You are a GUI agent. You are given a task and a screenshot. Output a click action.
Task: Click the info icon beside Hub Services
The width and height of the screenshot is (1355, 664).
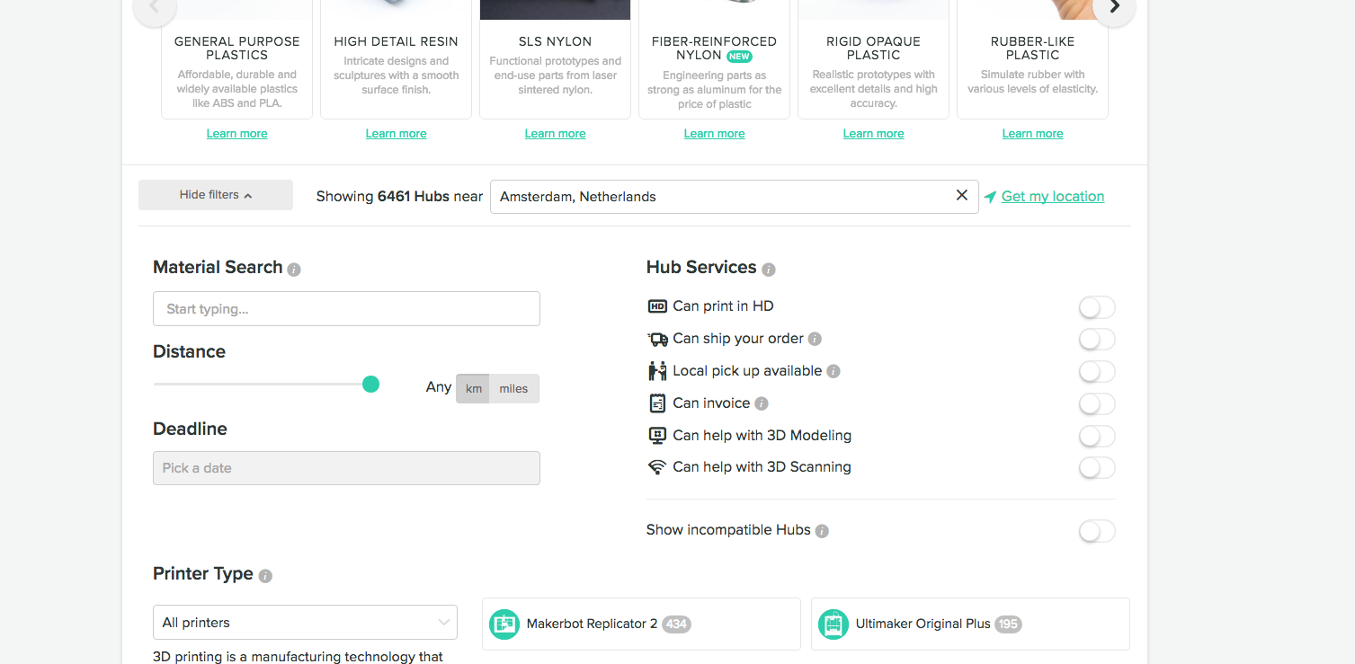tap(769, 269)
